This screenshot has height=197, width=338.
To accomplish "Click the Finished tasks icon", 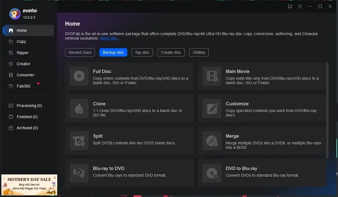I will (11, 117).
